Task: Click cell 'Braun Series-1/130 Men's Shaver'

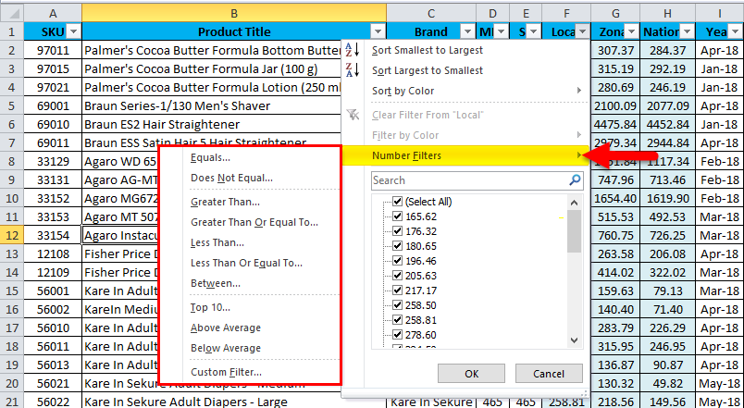Action: [212, 105]
